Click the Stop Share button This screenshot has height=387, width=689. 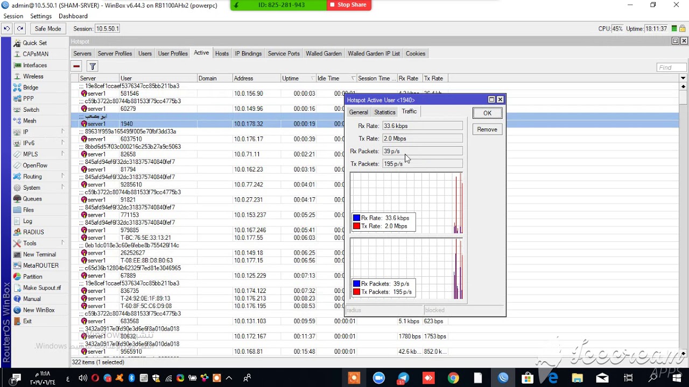coord(348,5)
